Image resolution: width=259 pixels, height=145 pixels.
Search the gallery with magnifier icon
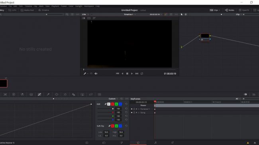tap(67, 14)
